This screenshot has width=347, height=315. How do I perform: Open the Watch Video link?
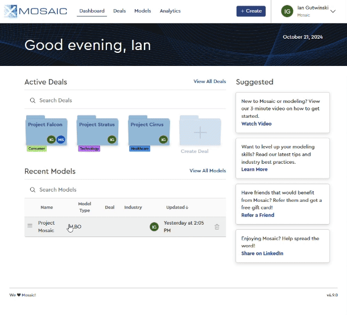(256, 123)
